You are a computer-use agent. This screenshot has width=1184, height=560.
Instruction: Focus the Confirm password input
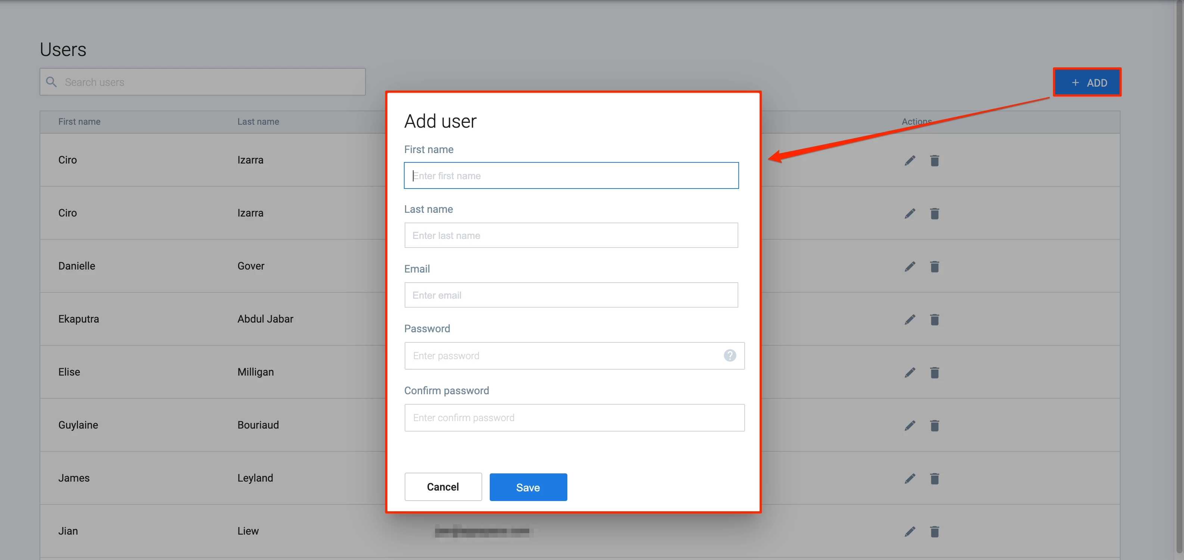tap(574, 418)
